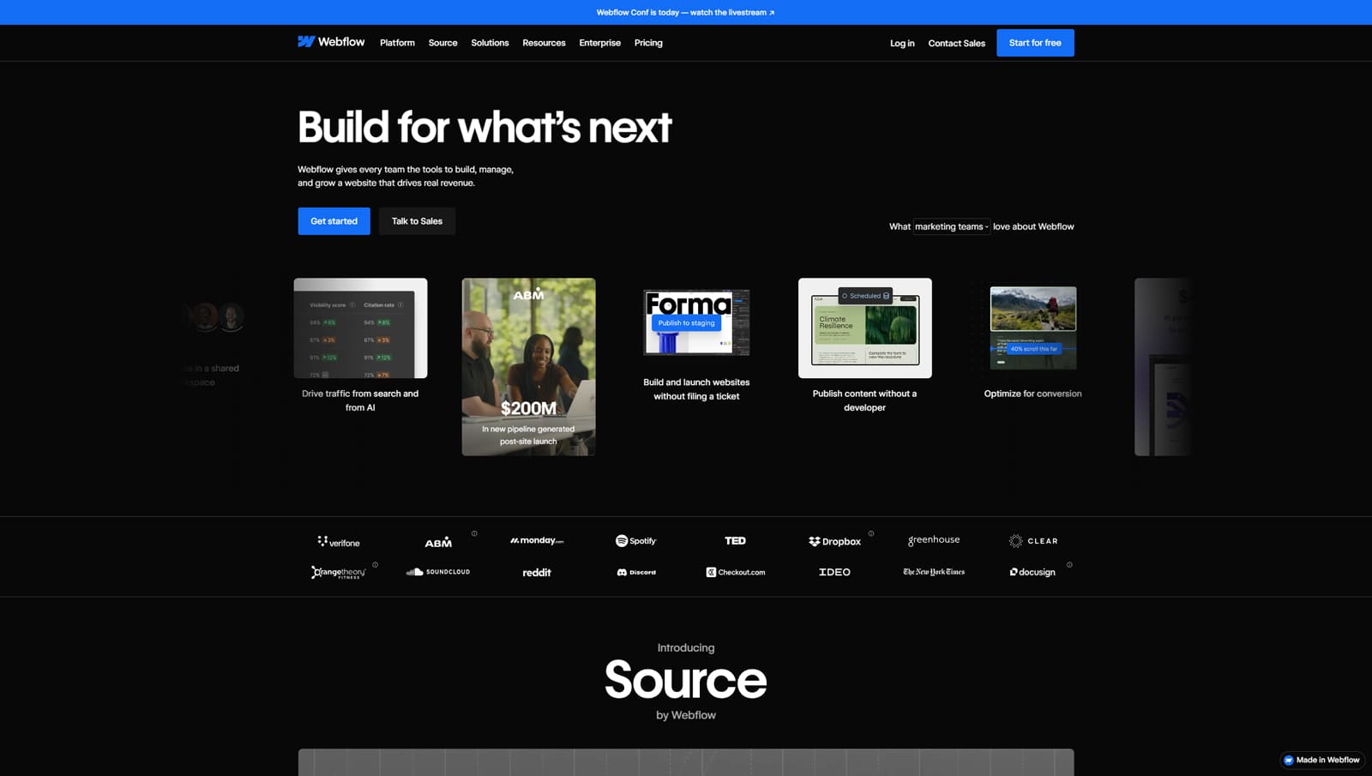
Task: Click the Docusign logo
Action: [1032, 572]
